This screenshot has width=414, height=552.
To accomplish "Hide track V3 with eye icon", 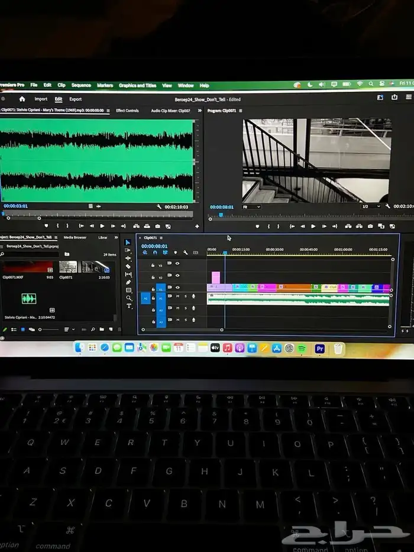I will point(177,263).
